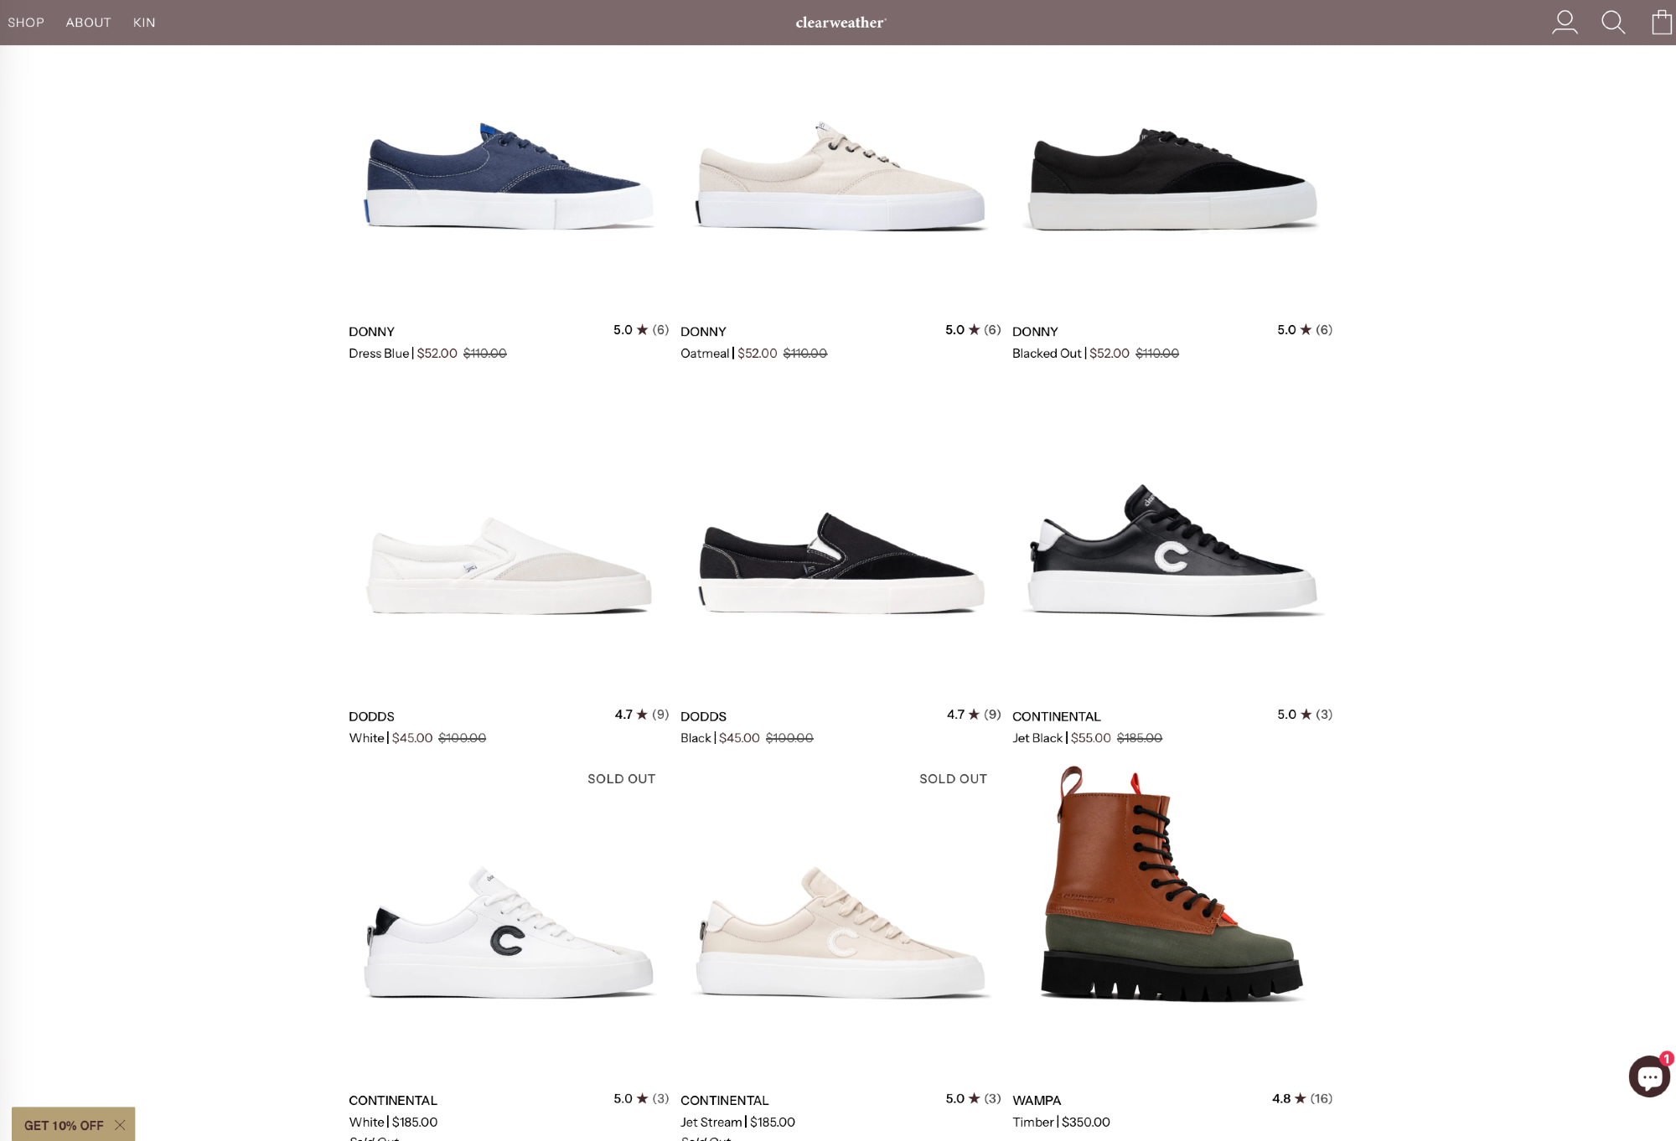The height and width of the screenshot is (1141, 1676).
Task: Click the Wampa Timber star rating
Action: click(x=1302, y=1098)
